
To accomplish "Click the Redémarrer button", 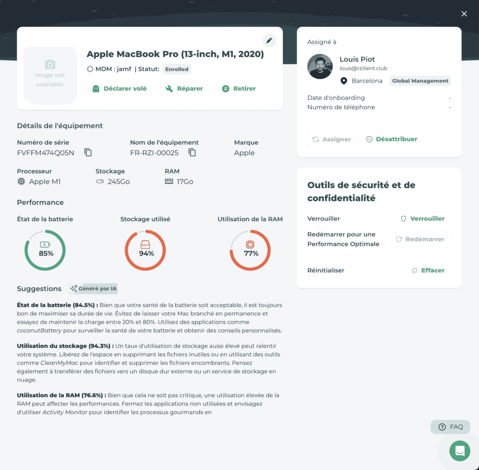I will pyautogui.click(x=421, y=239).
